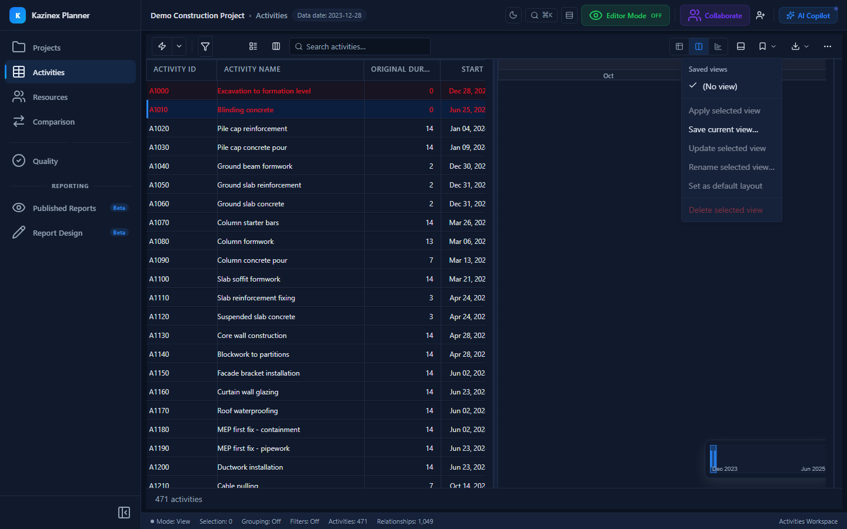Go to the Activities sidebar item
Viewport: 847px width, 529px height.
tap(71, 72)
